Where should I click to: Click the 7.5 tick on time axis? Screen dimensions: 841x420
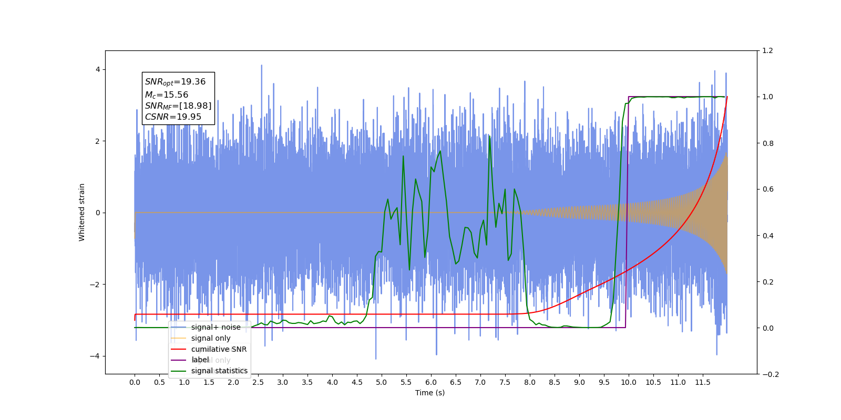point(505,382)
